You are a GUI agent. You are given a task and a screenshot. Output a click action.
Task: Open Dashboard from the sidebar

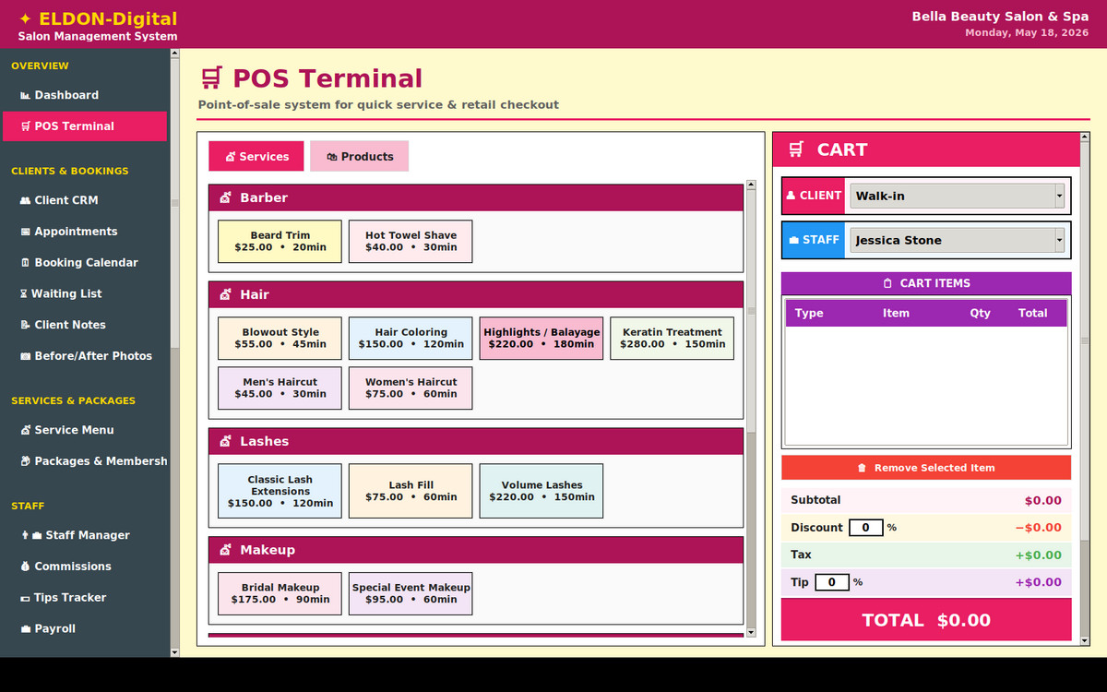point(85,95)
